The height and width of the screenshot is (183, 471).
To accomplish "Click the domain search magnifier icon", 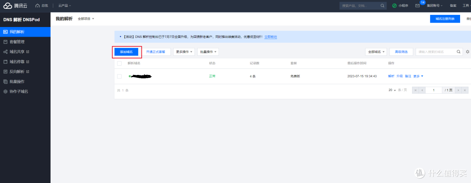I will tap(458, 51).
